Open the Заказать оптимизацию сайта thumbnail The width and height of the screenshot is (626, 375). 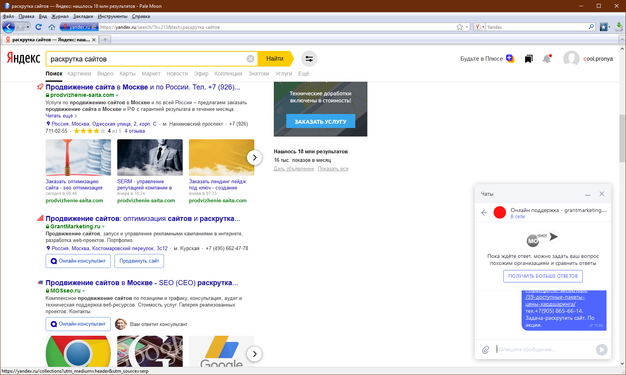point(78,158)
